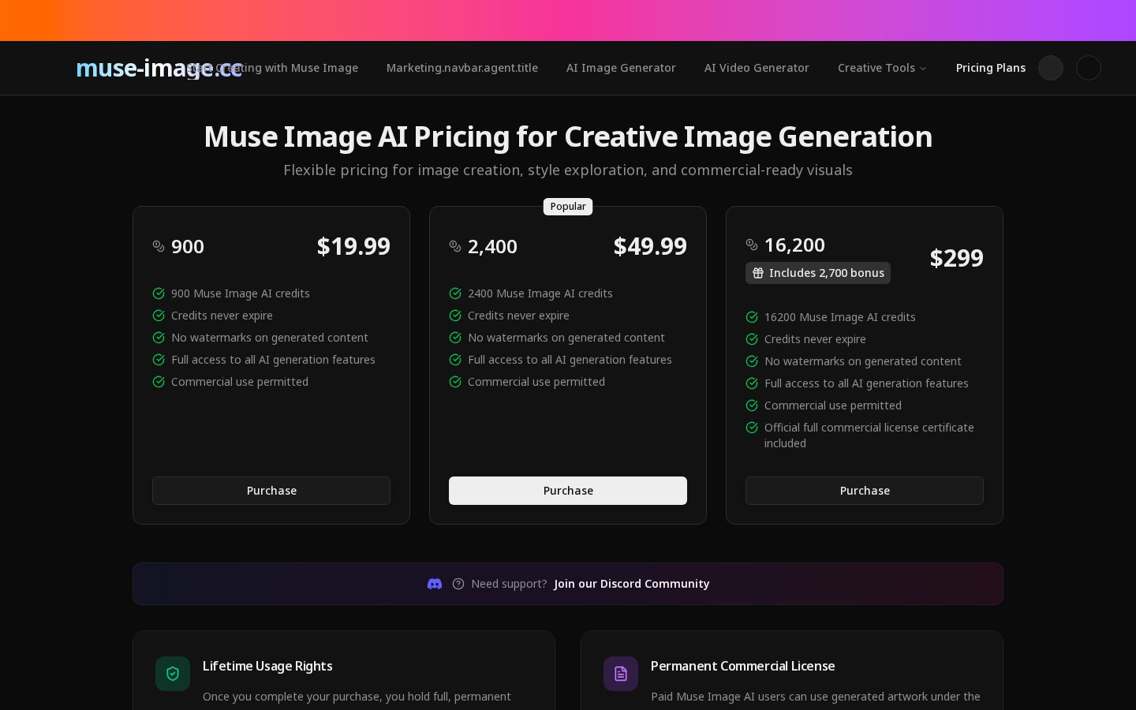The height and width of the screenshot is (710, 1136).
Task: Purchase the $299 plan
Action: click(x=865, y=491)
